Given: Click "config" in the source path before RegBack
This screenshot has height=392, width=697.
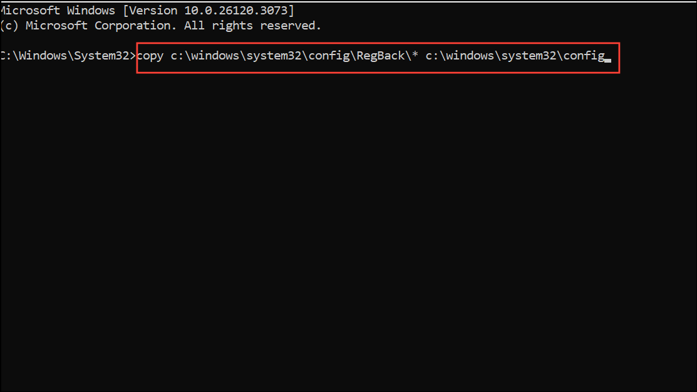Looking at the screenshot, I should click(x=329, y=56).
